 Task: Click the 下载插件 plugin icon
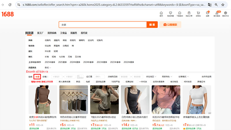[180, 13]
